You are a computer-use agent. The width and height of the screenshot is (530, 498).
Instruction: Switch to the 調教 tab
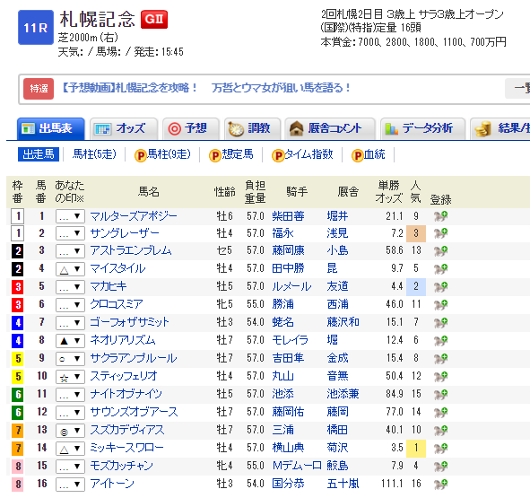253,128
